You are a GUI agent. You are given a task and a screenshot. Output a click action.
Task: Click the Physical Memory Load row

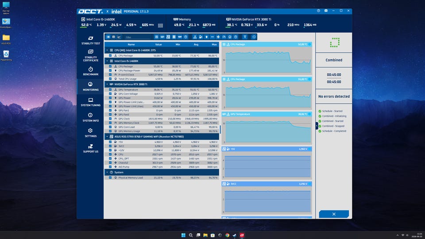pos(162,178)
